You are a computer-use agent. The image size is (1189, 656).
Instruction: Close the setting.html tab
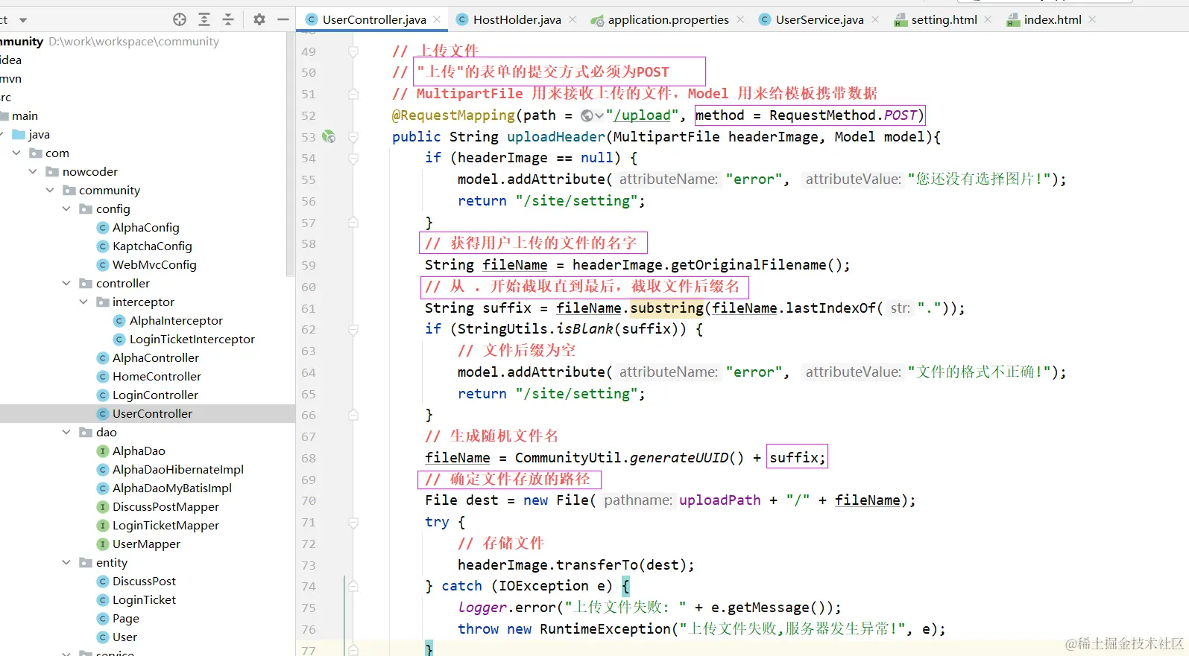click(988, 19)
